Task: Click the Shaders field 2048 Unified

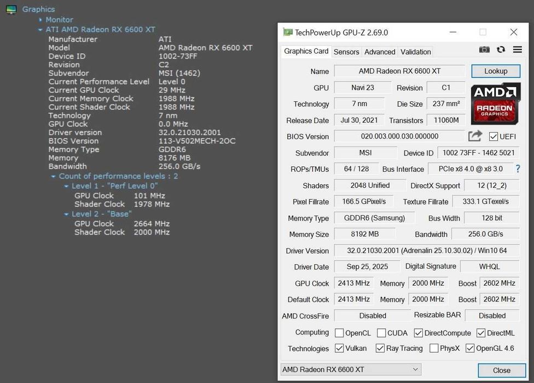Action: click(370, 185)
